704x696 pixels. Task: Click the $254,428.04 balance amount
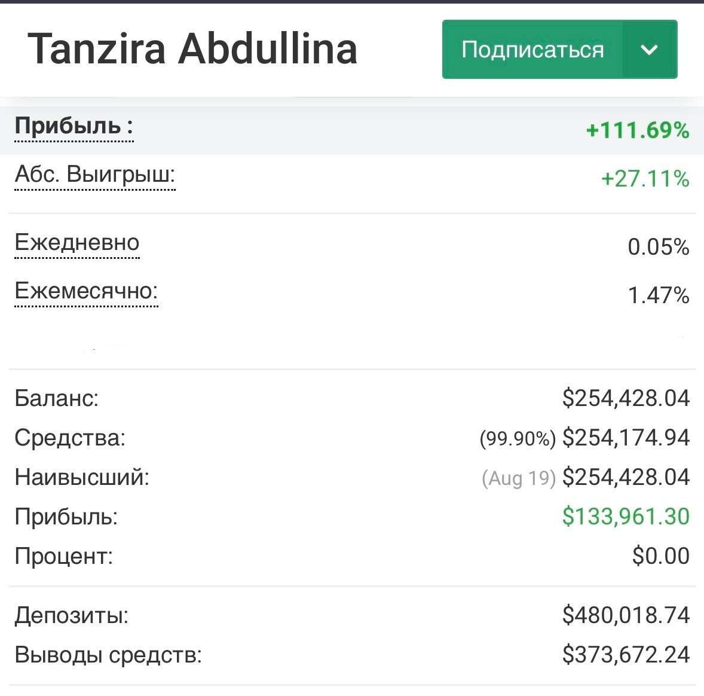click(626, 398)
